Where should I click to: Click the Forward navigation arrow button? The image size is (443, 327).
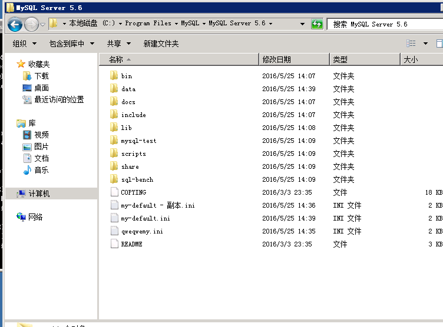point(31,25)
